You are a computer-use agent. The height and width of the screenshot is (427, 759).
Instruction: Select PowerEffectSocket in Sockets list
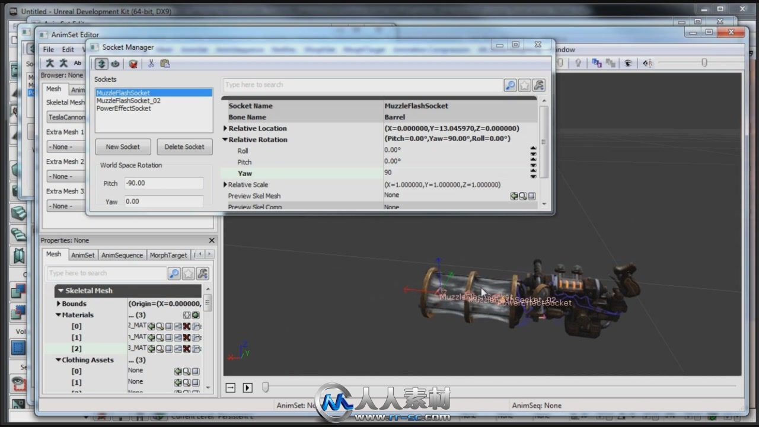[123, 109]
